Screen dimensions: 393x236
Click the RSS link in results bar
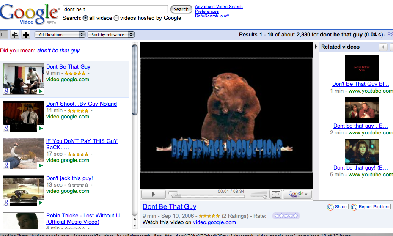click(x=390, y=35)
